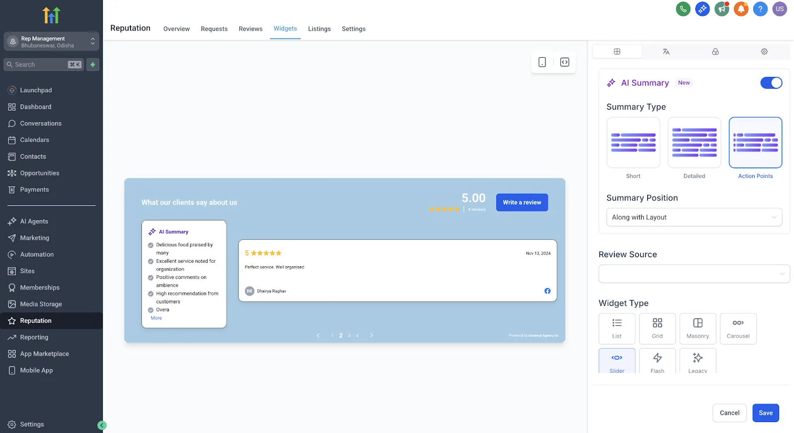Screen dimensions: 794x433
Task: Select the Slider widget type
Action: [617, 361]
